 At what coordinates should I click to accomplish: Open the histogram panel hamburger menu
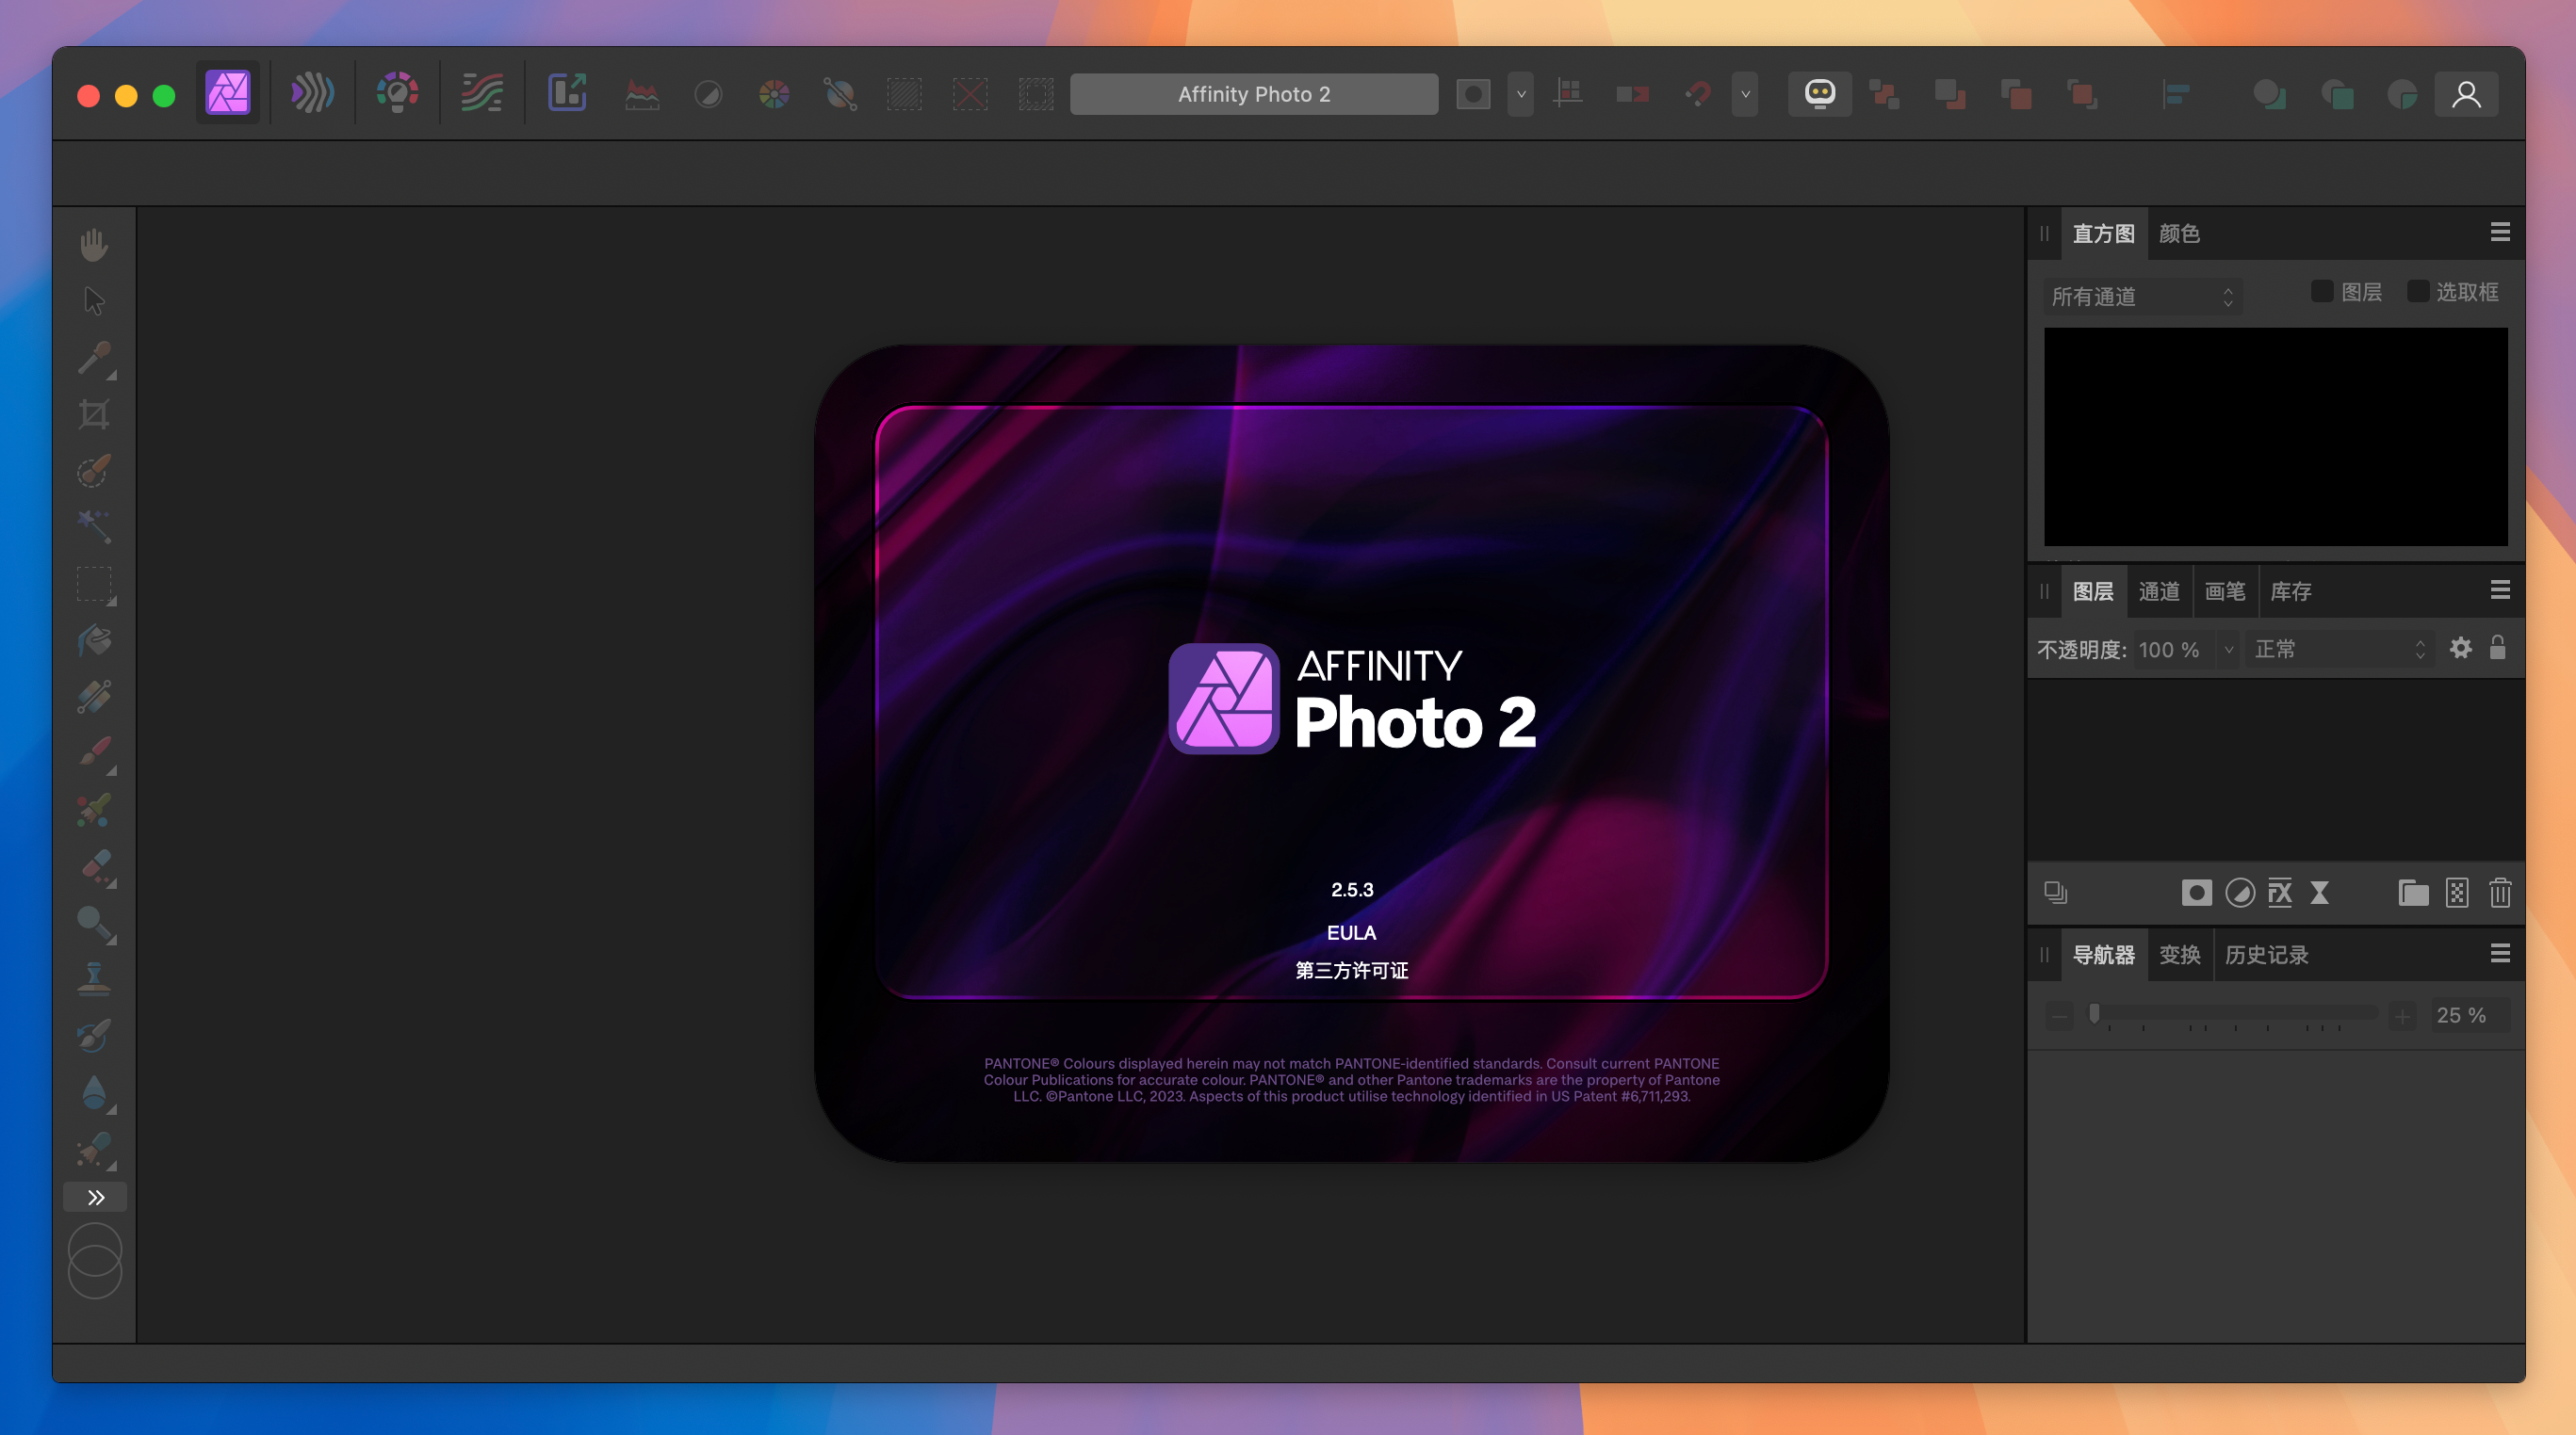coord(2499,233)
